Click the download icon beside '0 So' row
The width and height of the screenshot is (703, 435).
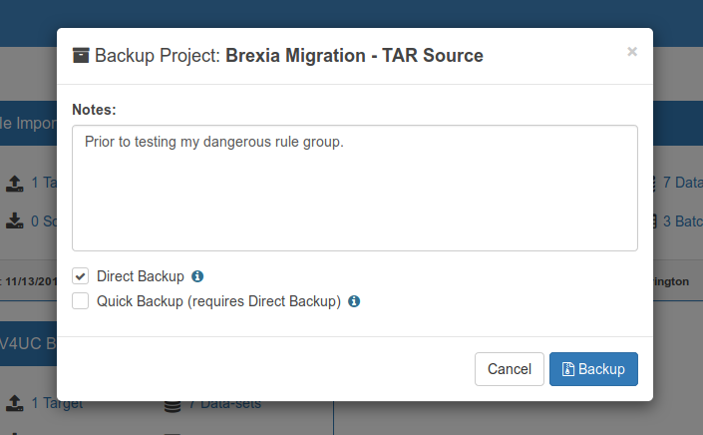coord(15,221)
